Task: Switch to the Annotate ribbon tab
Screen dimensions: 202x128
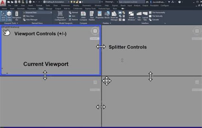Action: pyautogui.click(x=21, y=9)
